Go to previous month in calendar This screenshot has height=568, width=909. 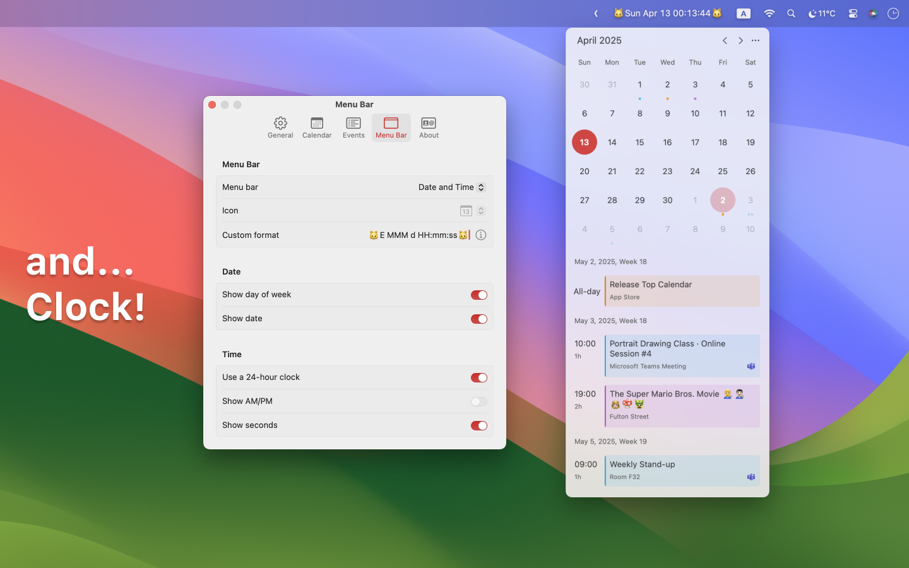(725, 40)
